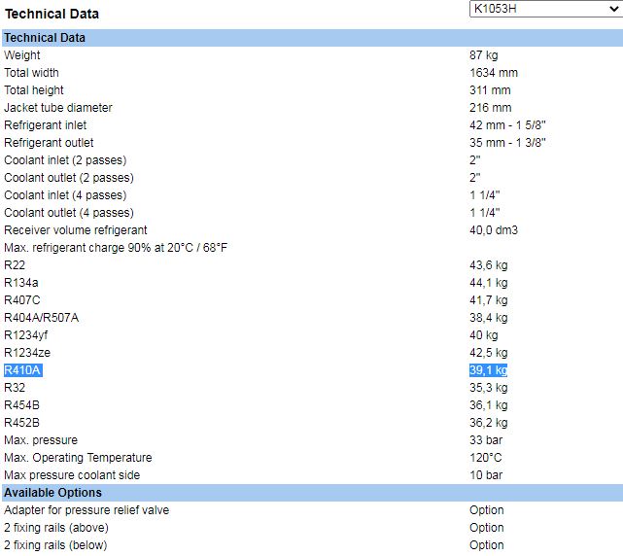623x556 pixels.
Task: Click the R1234ze charge value 42,5 kg
Action: coord(488,353)
